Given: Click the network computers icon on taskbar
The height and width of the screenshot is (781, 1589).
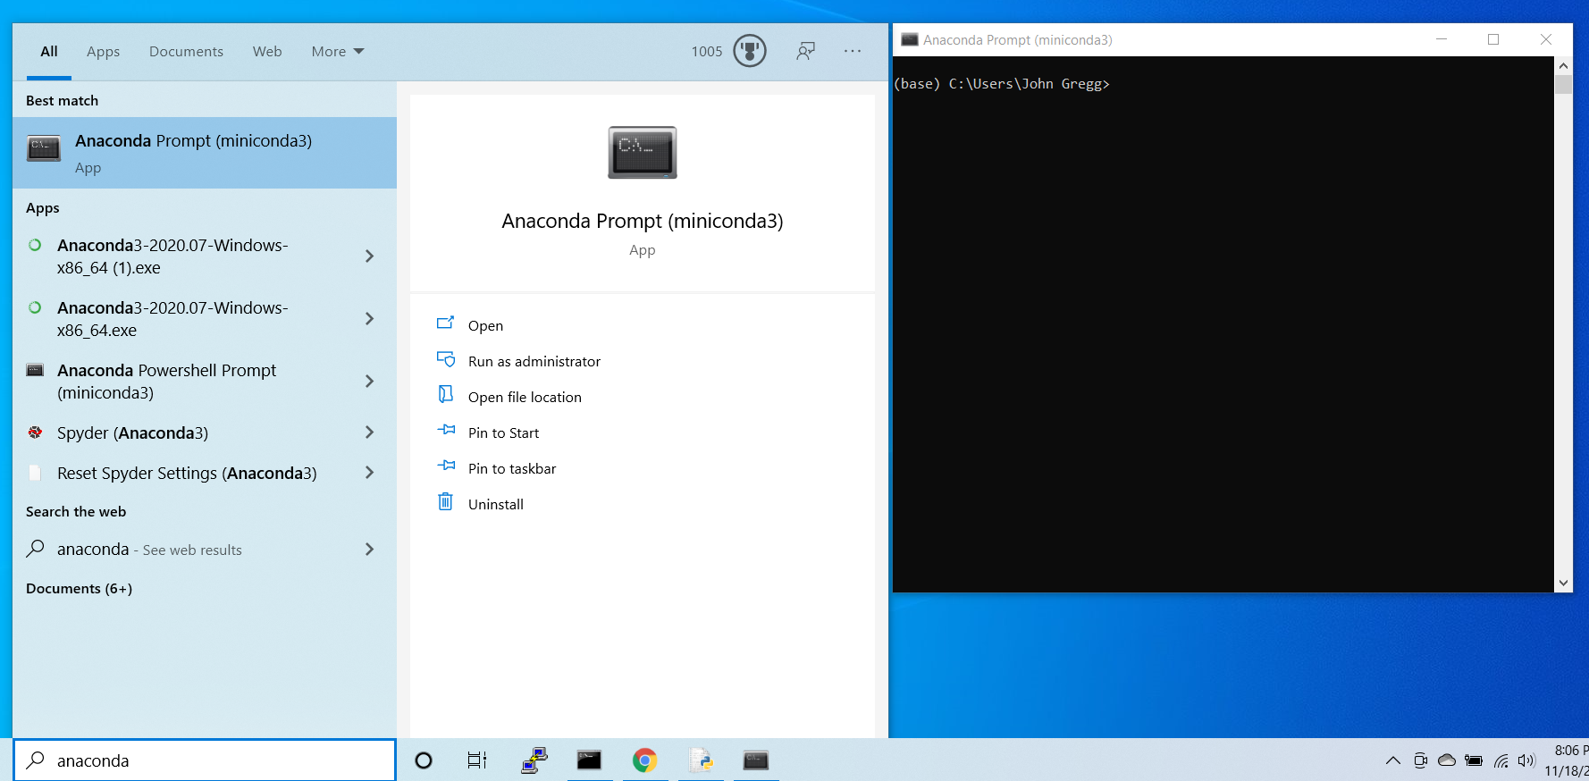Looking at the screenshot, I should (534, 760).
